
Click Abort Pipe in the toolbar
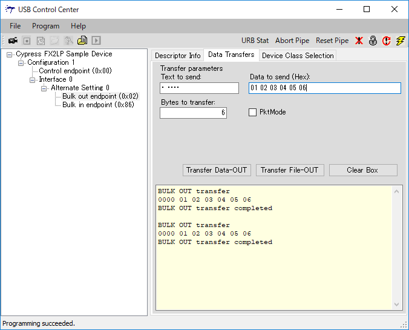(292, 41)
